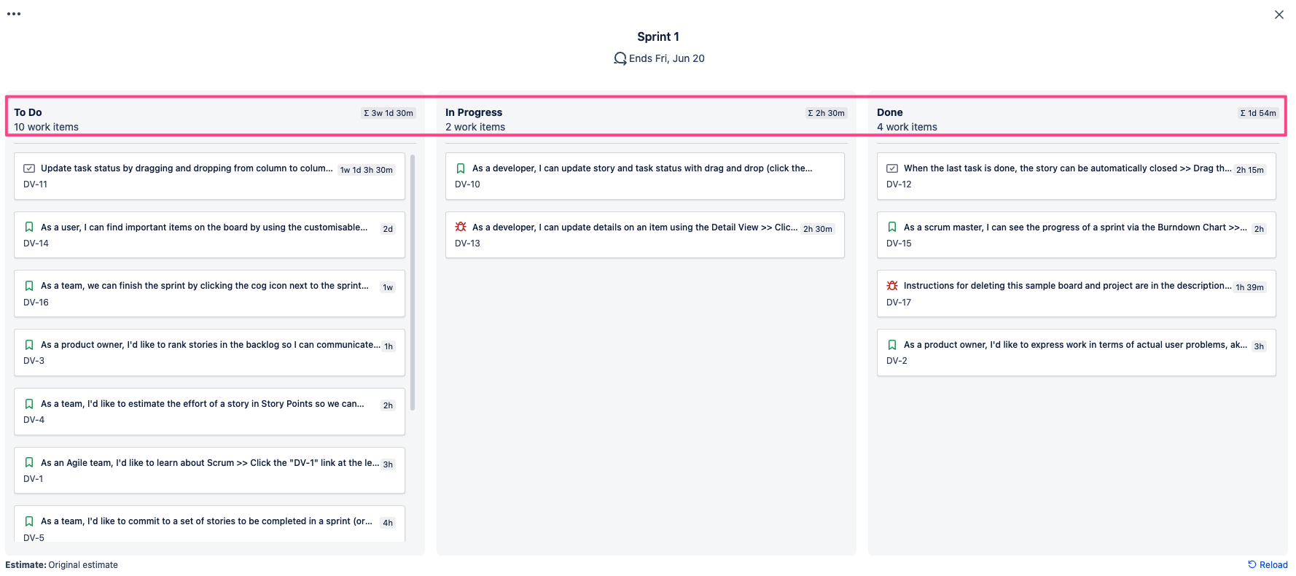Close the Sprint 1 board view
This screenshot has width=1296, height=576.
click(1279, 15)
